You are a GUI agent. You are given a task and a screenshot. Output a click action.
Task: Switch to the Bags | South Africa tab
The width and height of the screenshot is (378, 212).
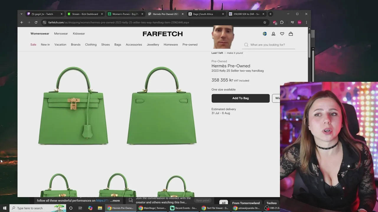206,14
